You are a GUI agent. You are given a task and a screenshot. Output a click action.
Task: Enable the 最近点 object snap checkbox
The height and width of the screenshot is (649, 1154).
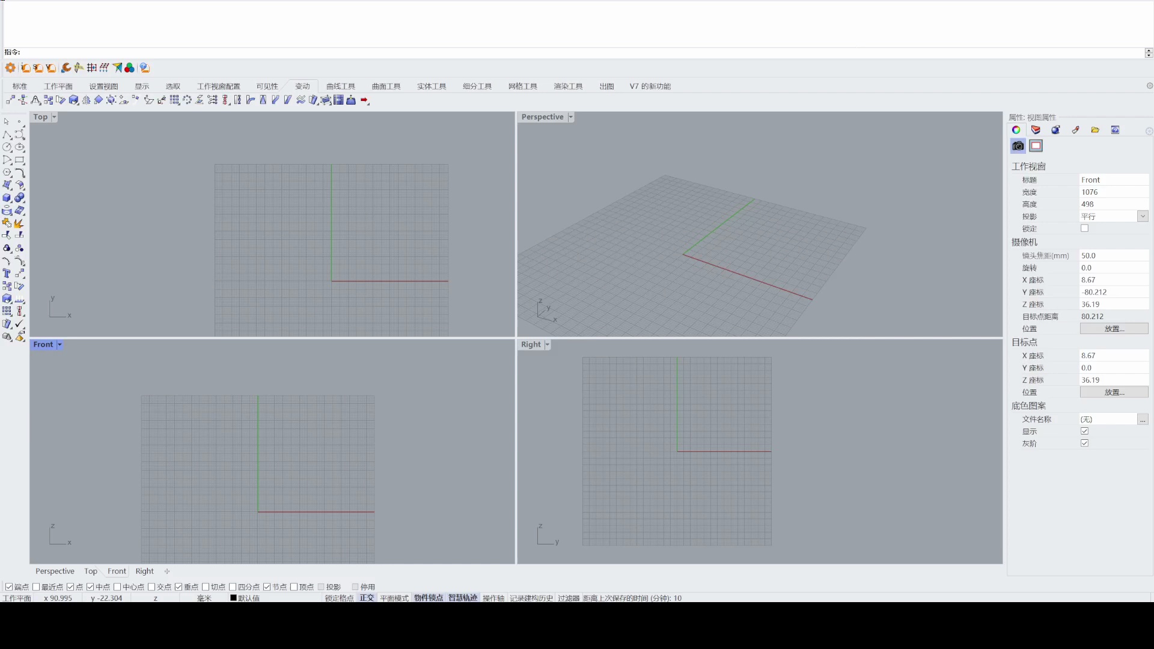[x=36, y=587]
